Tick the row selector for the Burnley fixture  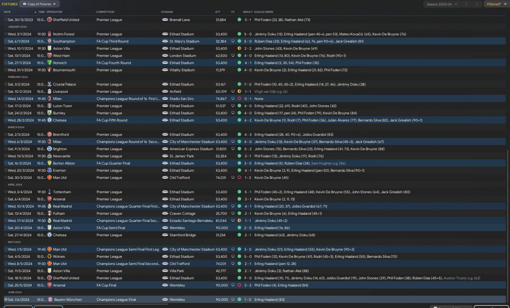pyautogui.click(x=6, y=113)
